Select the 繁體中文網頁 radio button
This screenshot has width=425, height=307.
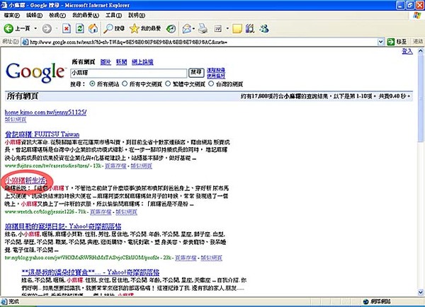(168, 83)
